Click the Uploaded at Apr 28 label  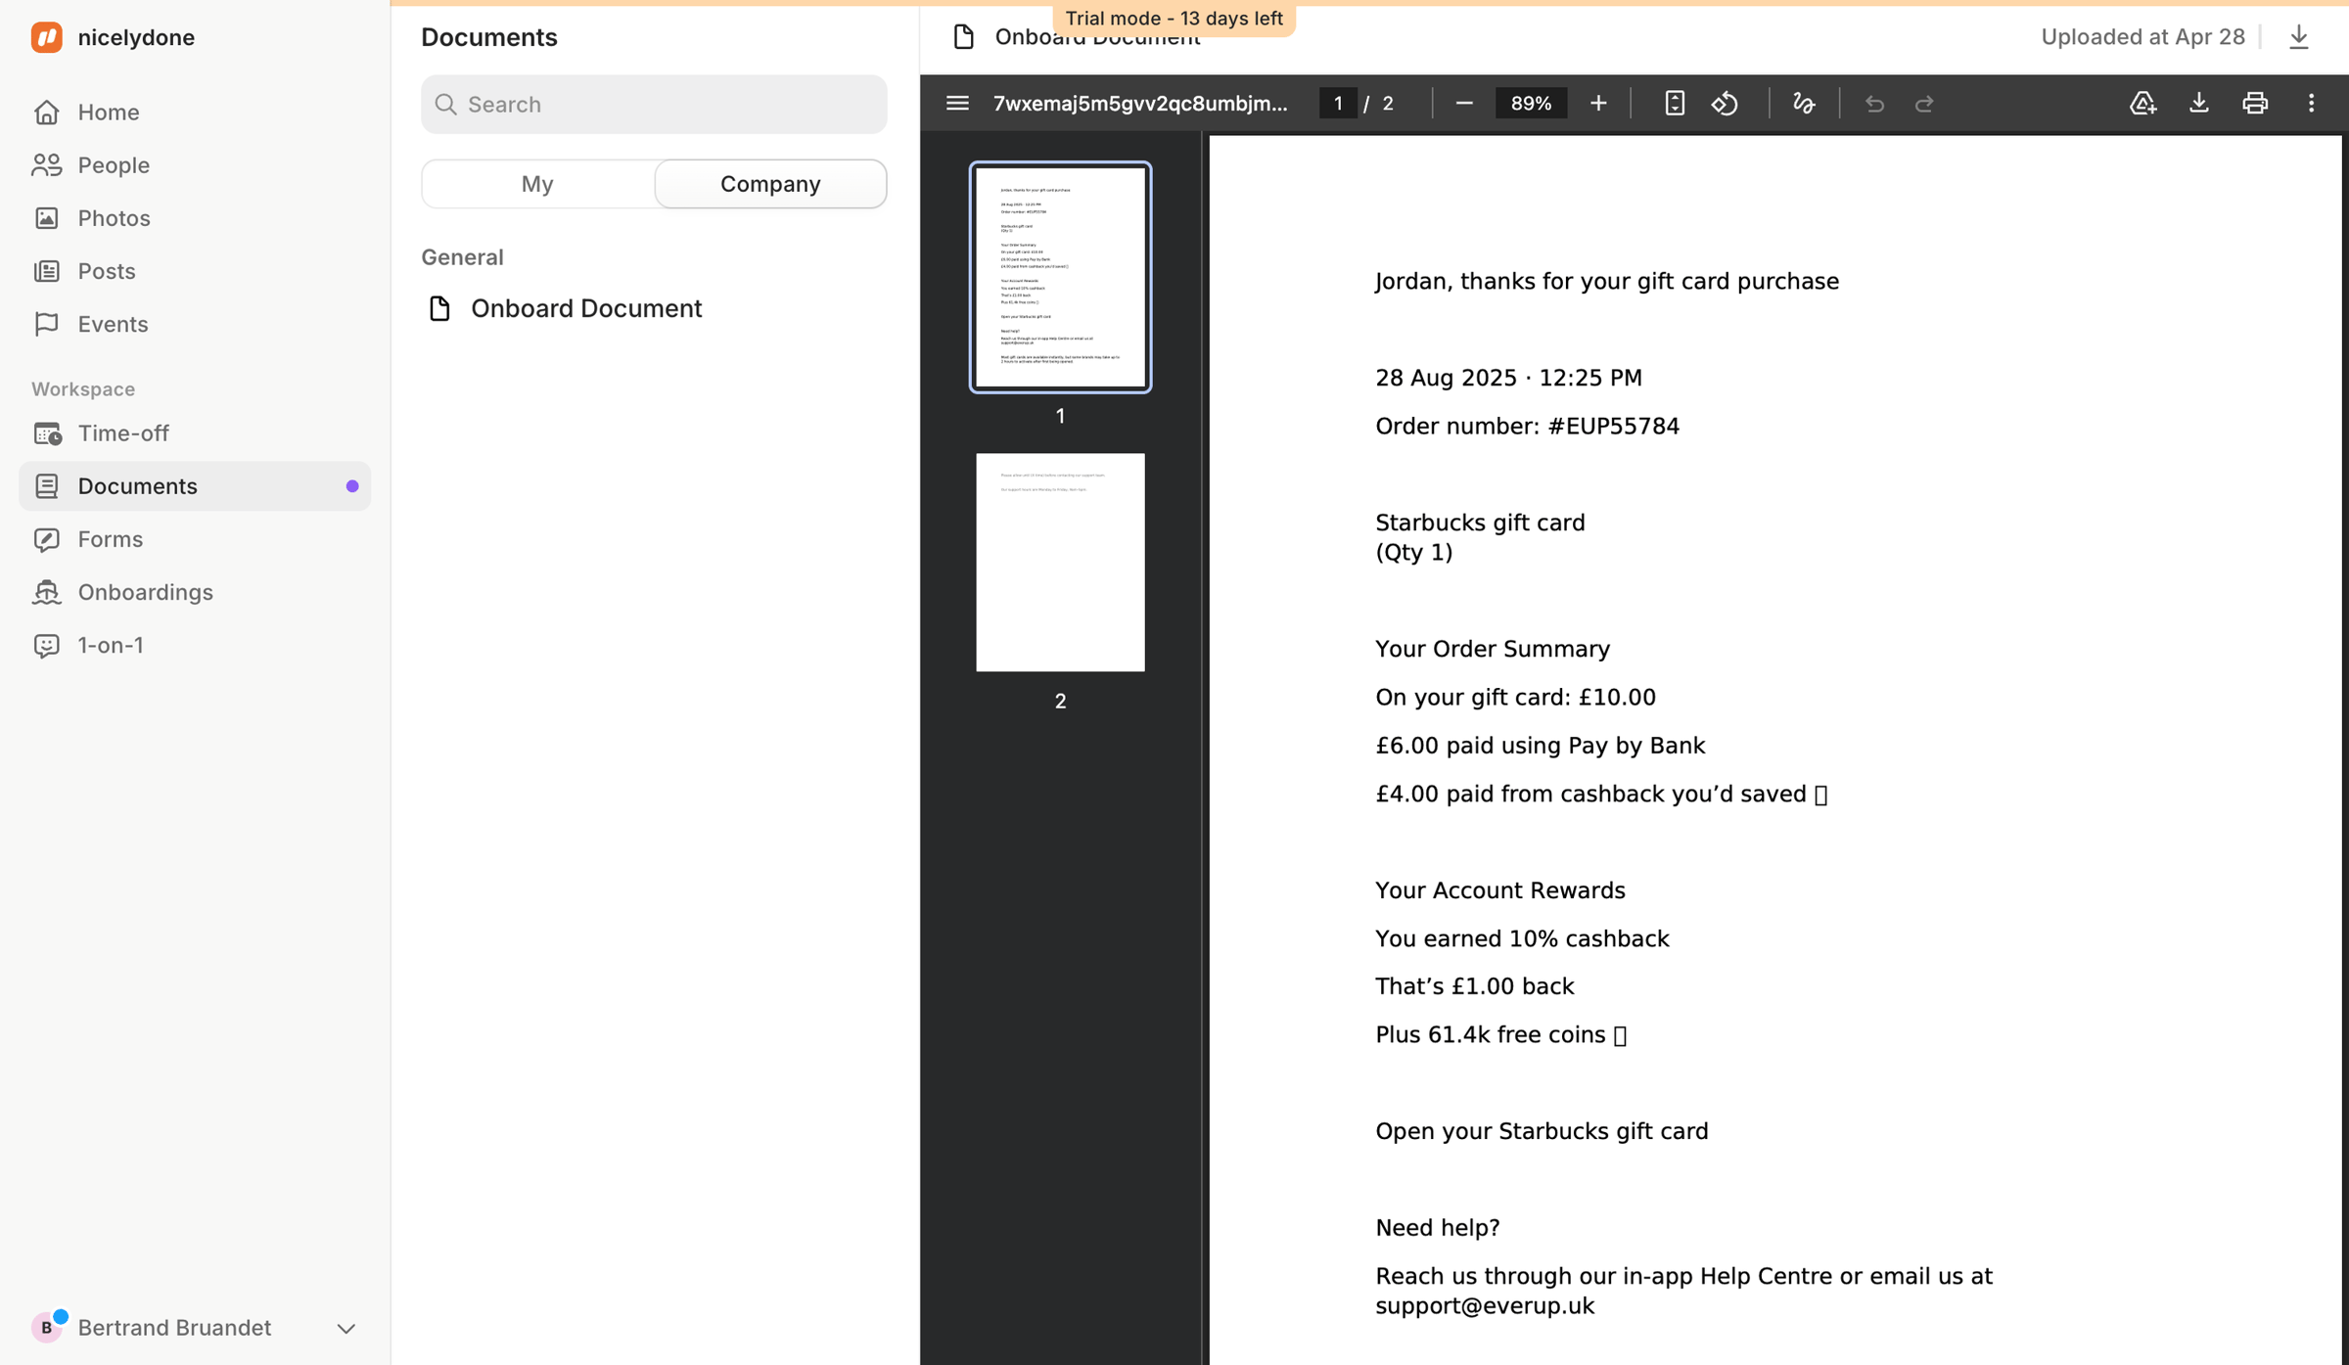click(x=2142, y=37)
